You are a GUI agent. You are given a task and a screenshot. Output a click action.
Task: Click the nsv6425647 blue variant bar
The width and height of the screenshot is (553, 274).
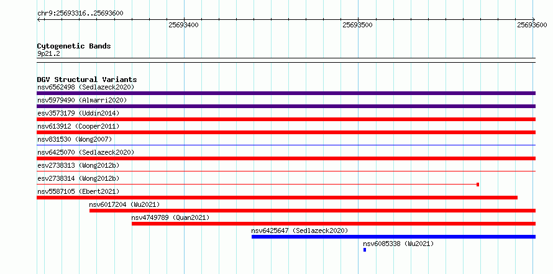[x=393, y=237]
